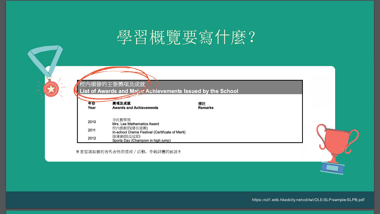Click the red trophy illustration
The image size is (380, 214).
point(337,148)
